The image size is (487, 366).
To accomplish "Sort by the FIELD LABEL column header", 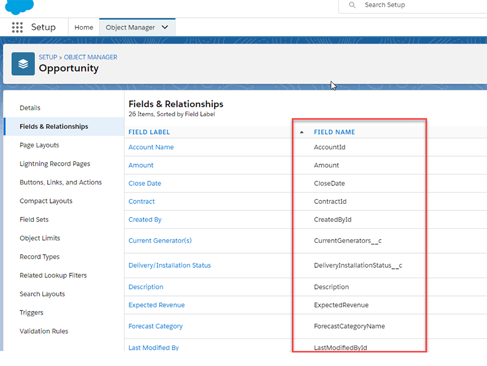I will [149, 132].
